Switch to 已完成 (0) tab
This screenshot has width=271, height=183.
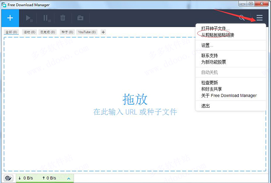(47, 32)
